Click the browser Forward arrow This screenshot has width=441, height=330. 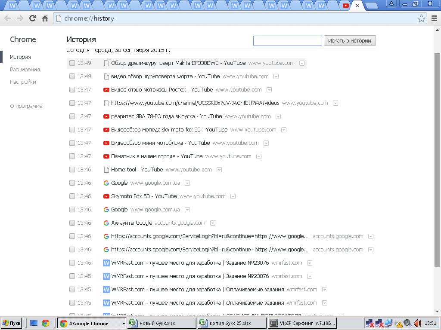click(20, 18)
